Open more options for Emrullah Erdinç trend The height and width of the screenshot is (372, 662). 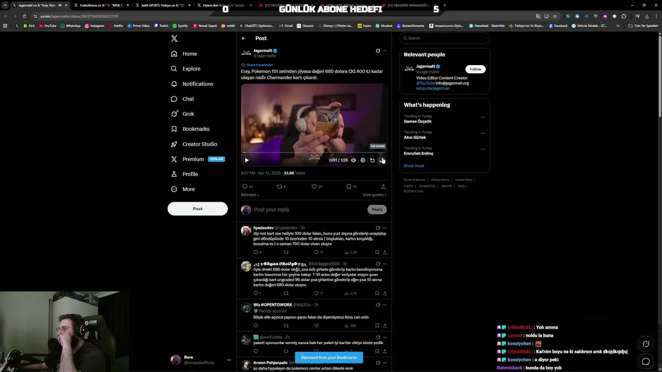[483, 149]
